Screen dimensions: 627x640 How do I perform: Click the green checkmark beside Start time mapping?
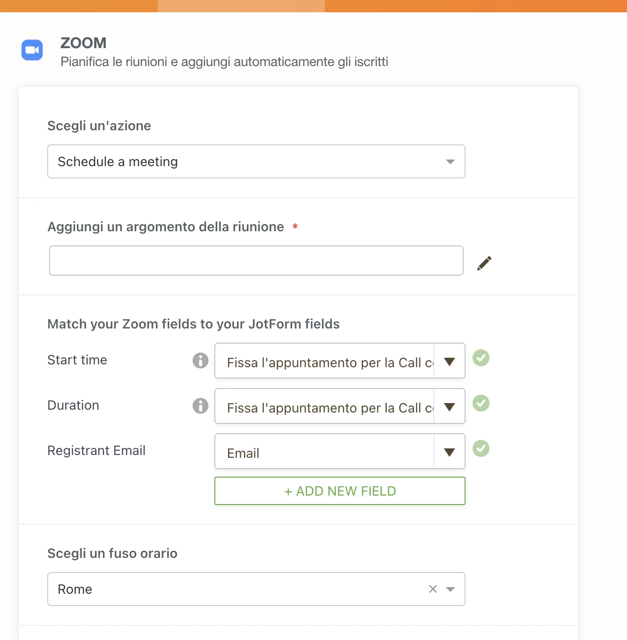click(481, 358)
